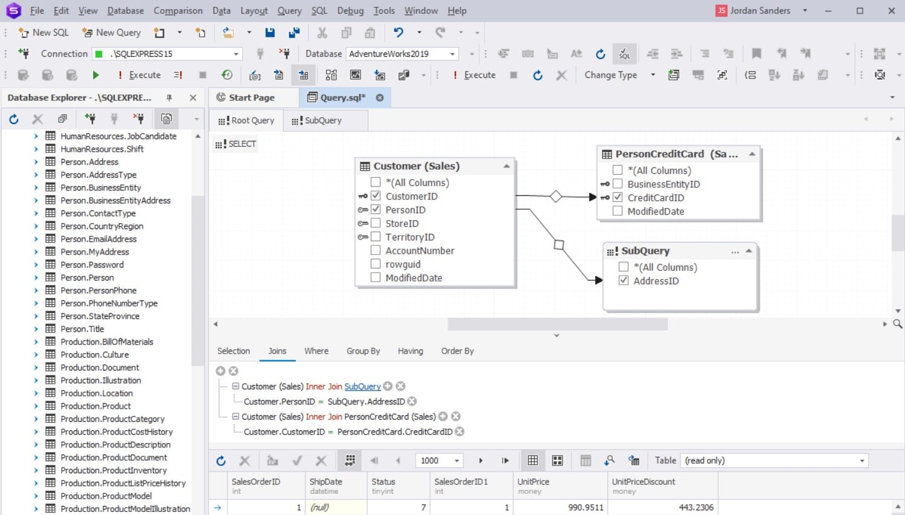Image resolution: width=905 pixels, height=515 pixels.
Task: Uncheck AddressID in the SubQuery box
Action: click(624, 280)
